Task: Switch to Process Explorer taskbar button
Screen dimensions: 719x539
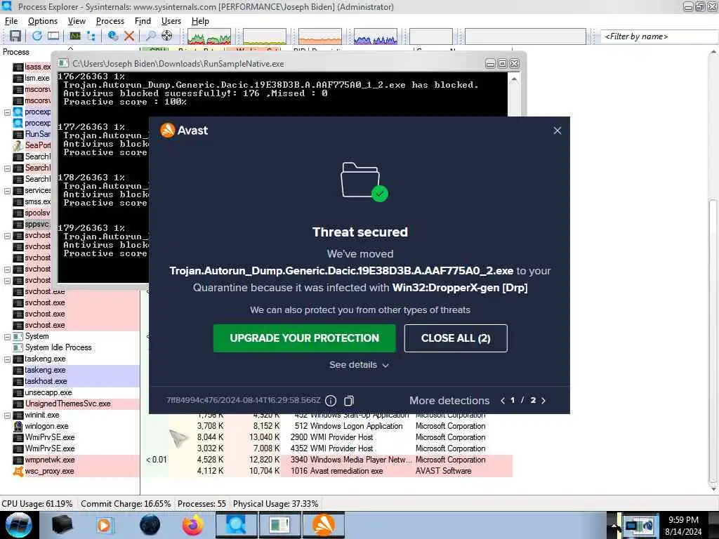Action: coord(236,525)
